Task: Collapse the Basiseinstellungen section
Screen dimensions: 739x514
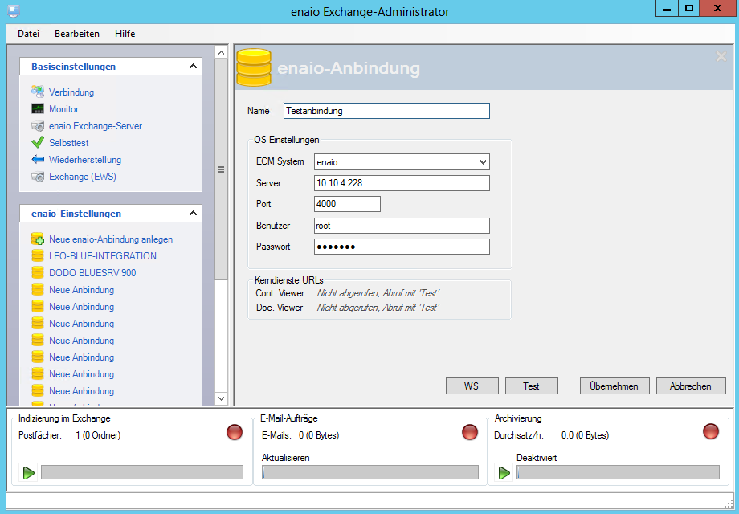Action: pos(193,67)
